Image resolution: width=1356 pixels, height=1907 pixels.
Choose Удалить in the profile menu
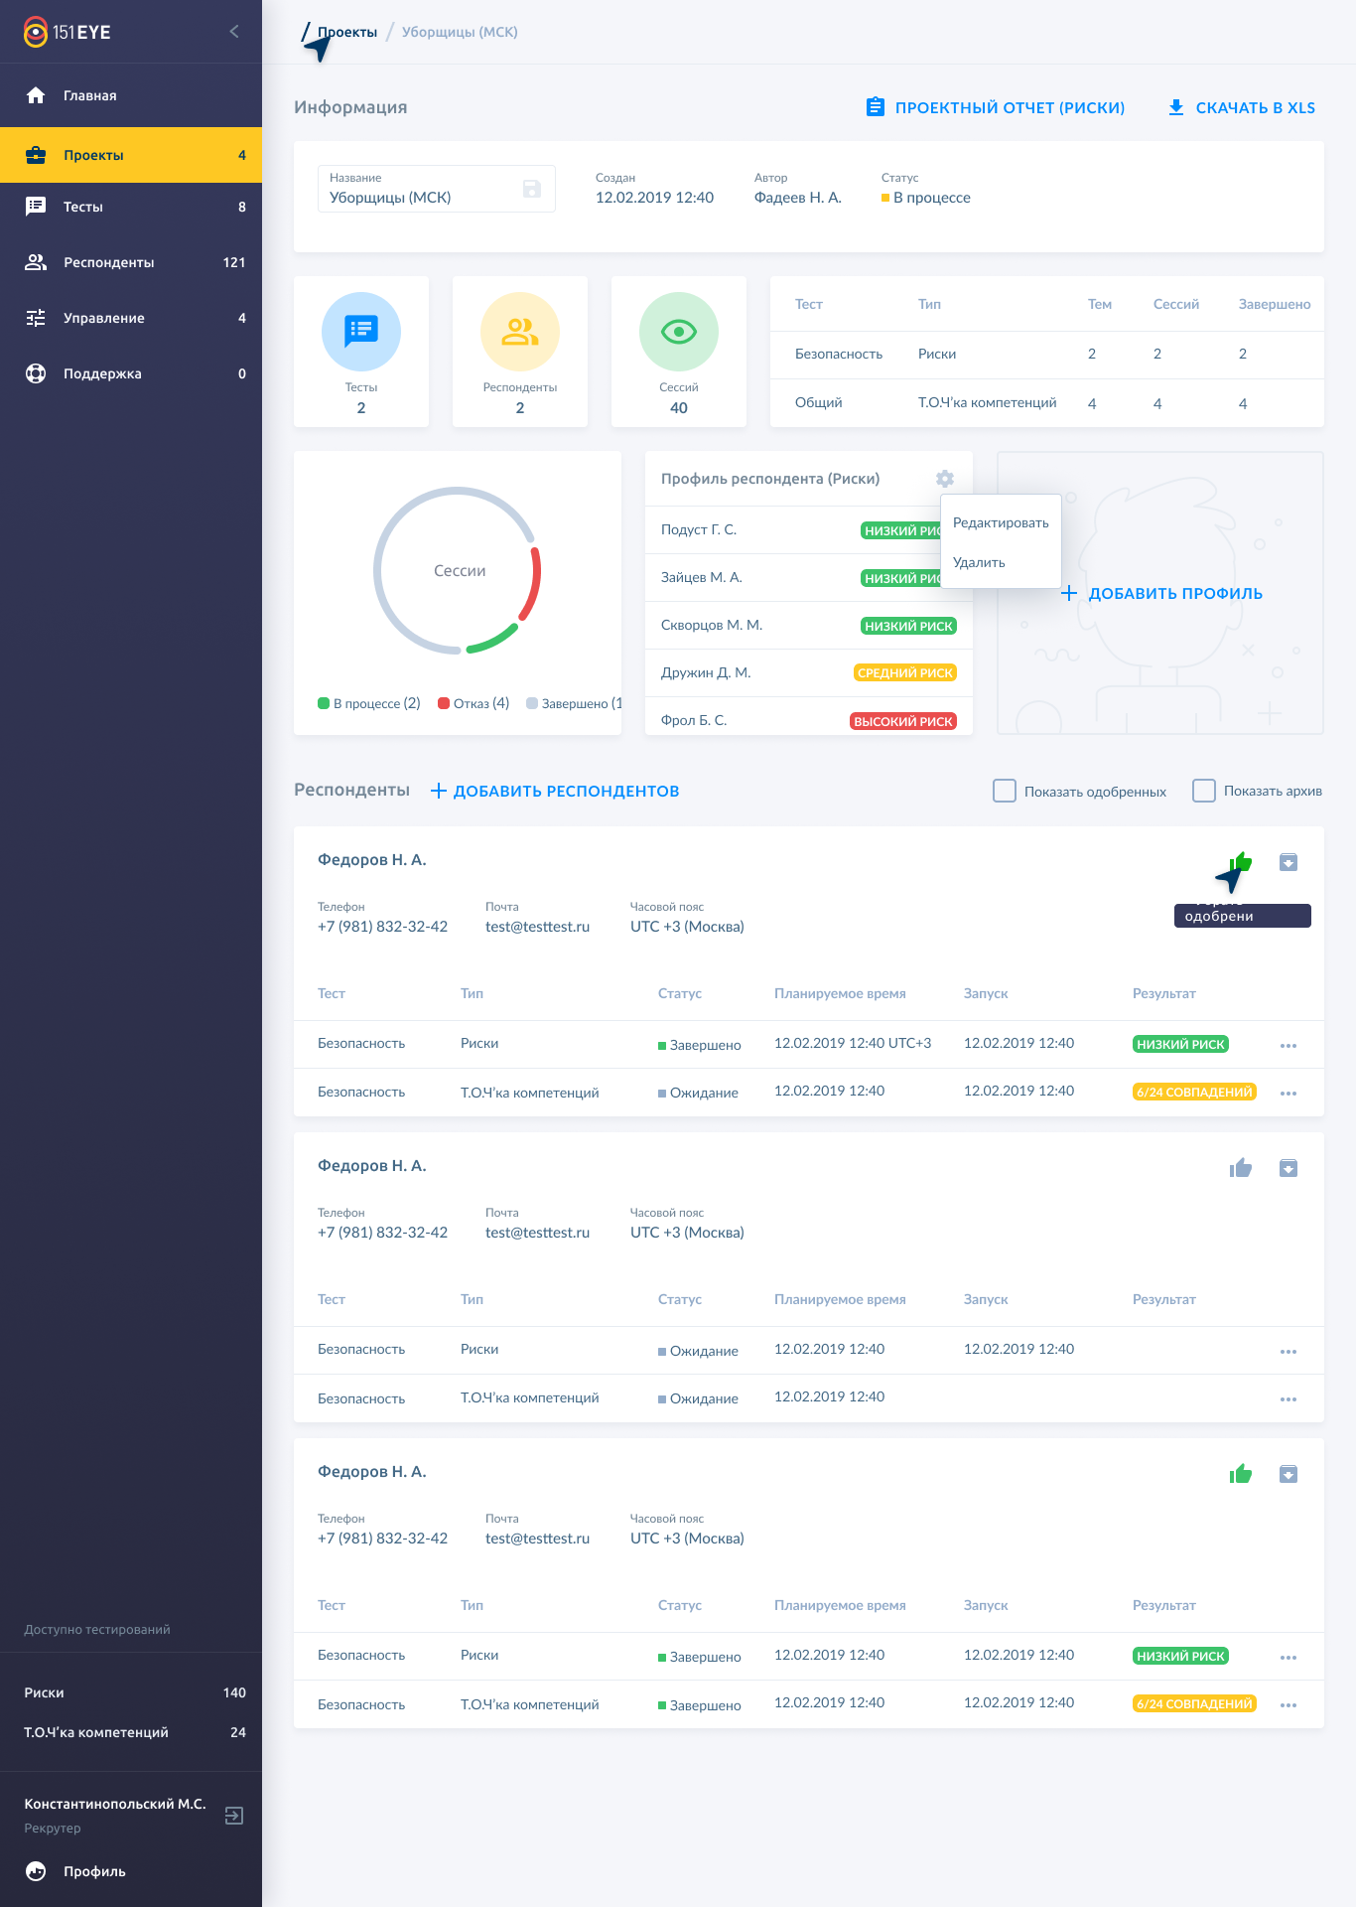979,562
